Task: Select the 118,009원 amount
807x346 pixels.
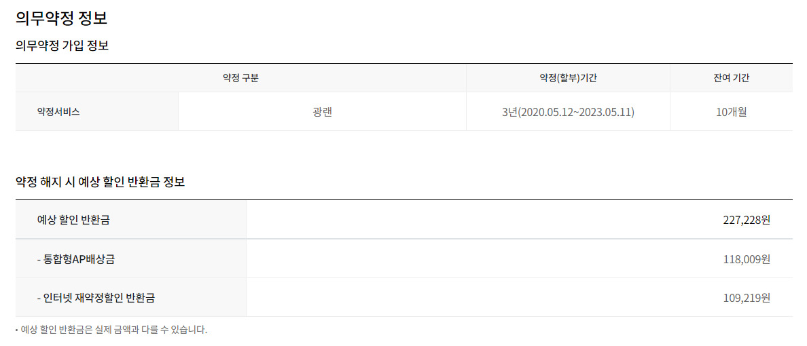Action: [x=747, y=258]
